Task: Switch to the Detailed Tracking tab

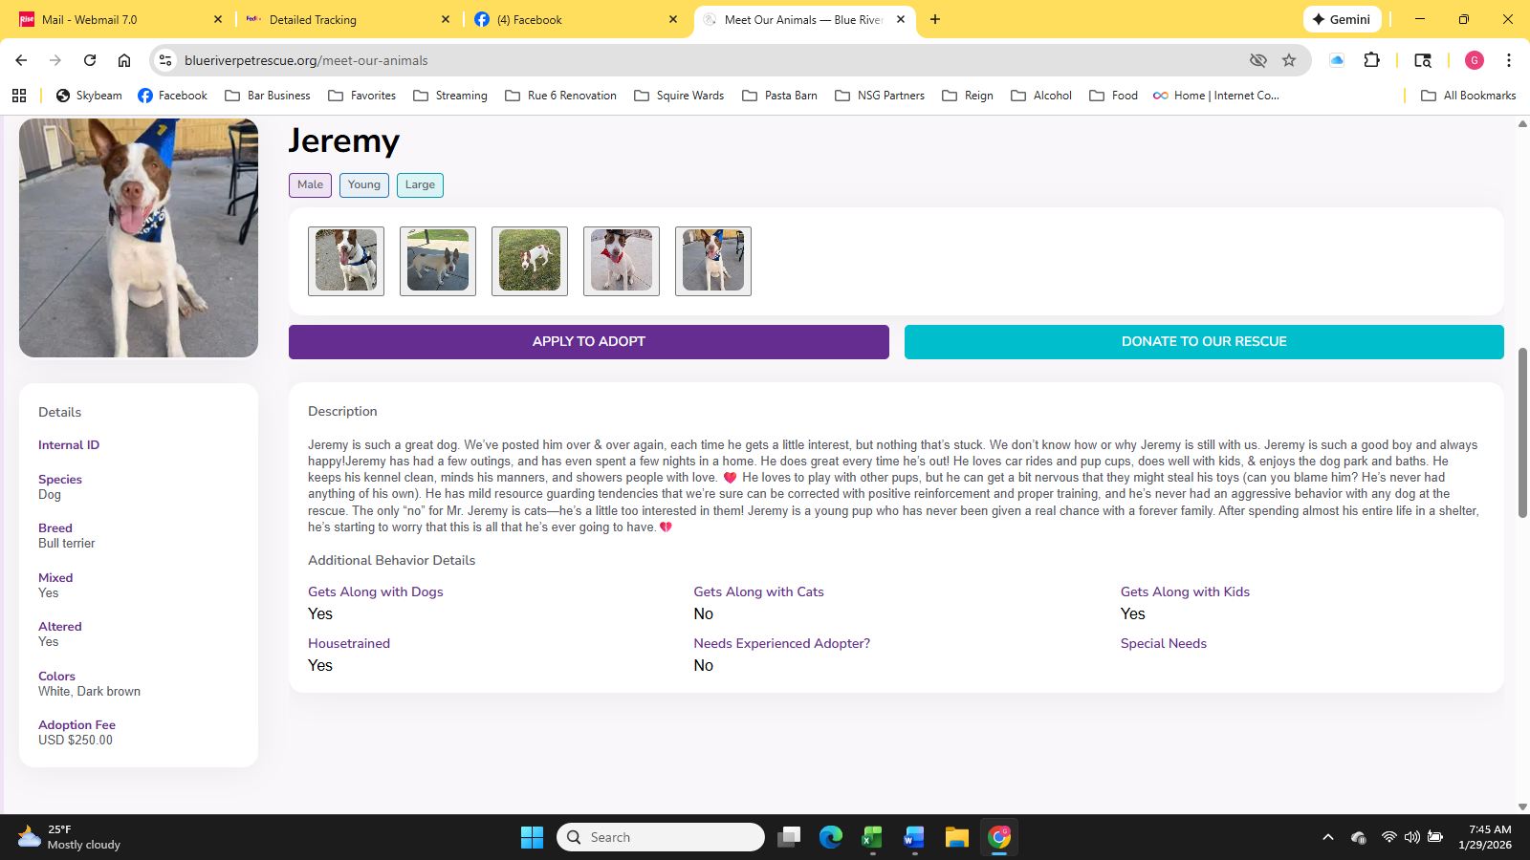Action: 347,19
